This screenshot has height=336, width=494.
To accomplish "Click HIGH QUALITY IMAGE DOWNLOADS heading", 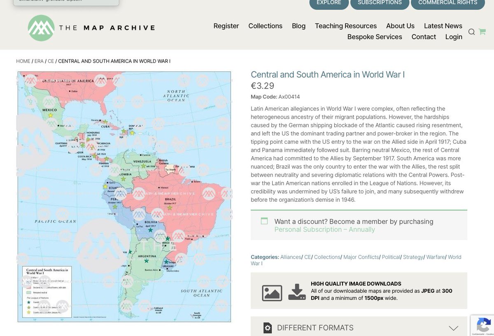I will point(356,284).
